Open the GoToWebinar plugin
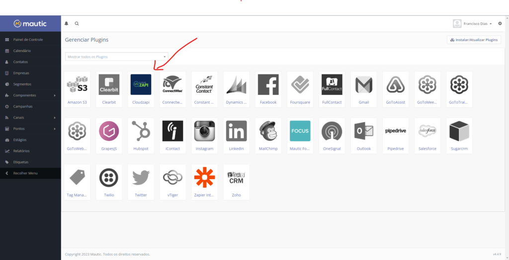The image size is (509, 260). click(x=77, y=136)
